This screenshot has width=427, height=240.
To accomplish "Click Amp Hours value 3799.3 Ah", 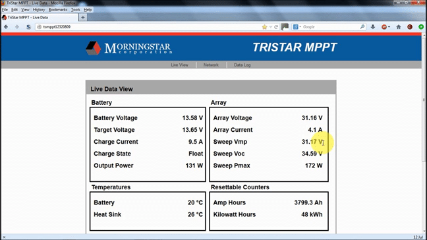I will (308, 202).
